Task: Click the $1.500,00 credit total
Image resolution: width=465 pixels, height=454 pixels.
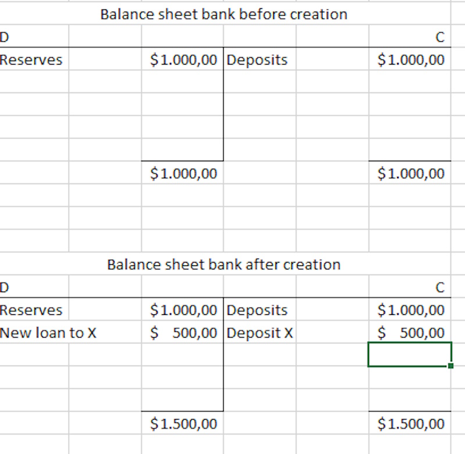Action: tap(410, 423)
